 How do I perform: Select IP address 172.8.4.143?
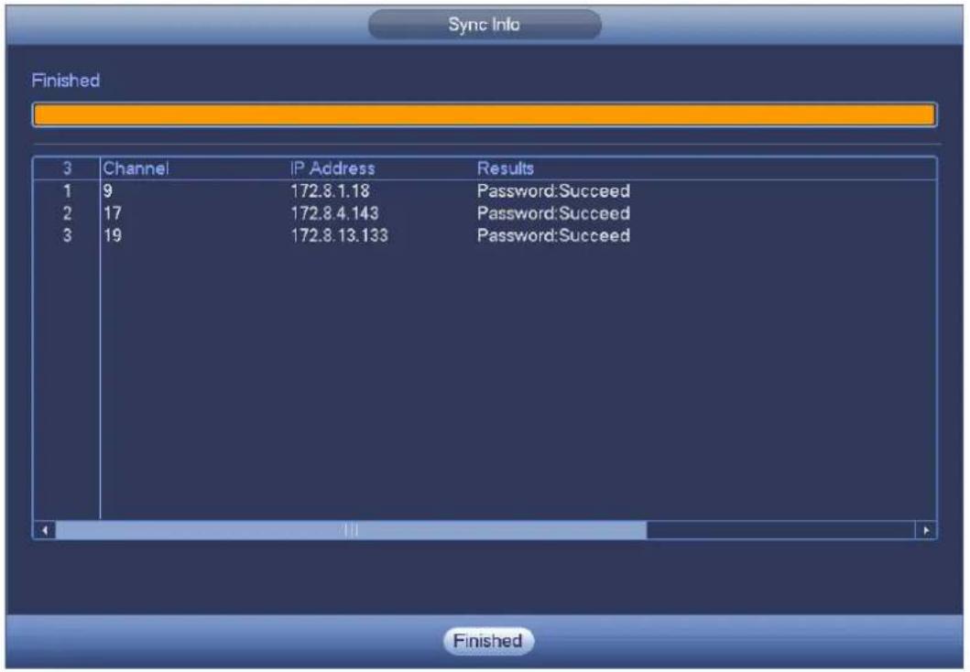334,212
